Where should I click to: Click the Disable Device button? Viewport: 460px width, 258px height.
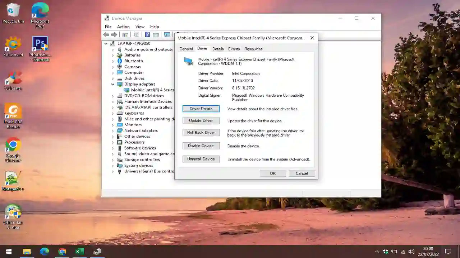pyautogui.click(x=201, y=146)
